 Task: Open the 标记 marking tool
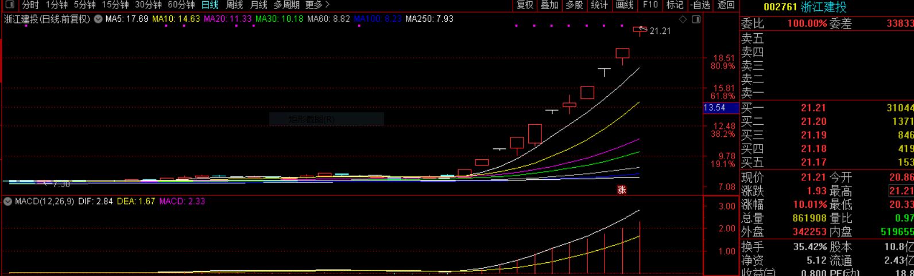tap(675, 5)
